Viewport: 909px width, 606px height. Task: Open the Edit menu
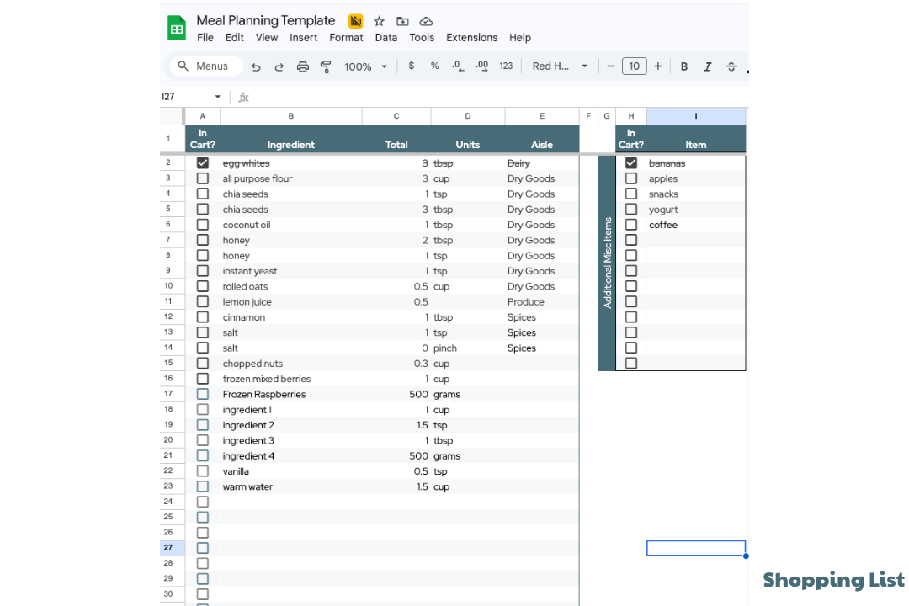click(235, 38)
